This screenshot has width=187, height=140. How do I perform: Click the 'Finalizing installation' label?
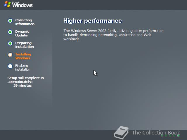coord(23,67)
